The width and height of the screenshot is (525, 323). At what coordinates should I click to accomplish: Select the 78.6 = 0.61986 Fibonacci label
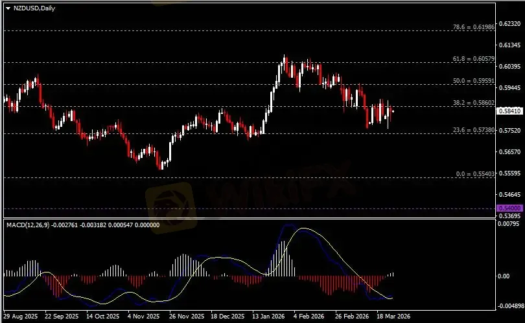point(473,27)
